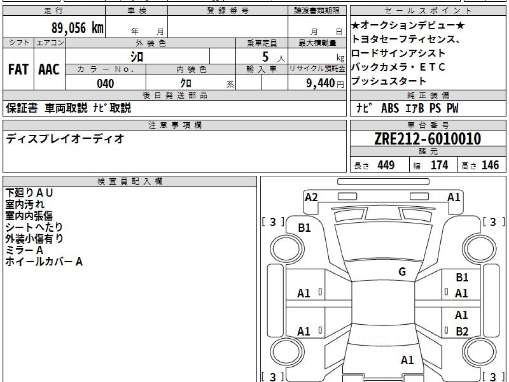Select the バックカメラ・ETC line
This screenshot has height=382, width=509.
[399, 67]
